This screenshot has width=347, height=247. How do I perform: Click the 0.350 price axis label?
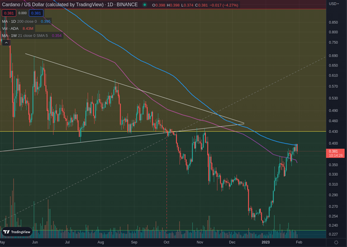coord(333,165)
